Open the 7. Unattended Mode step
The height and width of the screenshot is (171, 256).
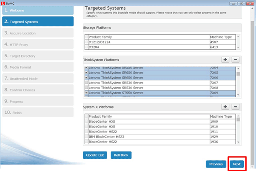[38, 78]
